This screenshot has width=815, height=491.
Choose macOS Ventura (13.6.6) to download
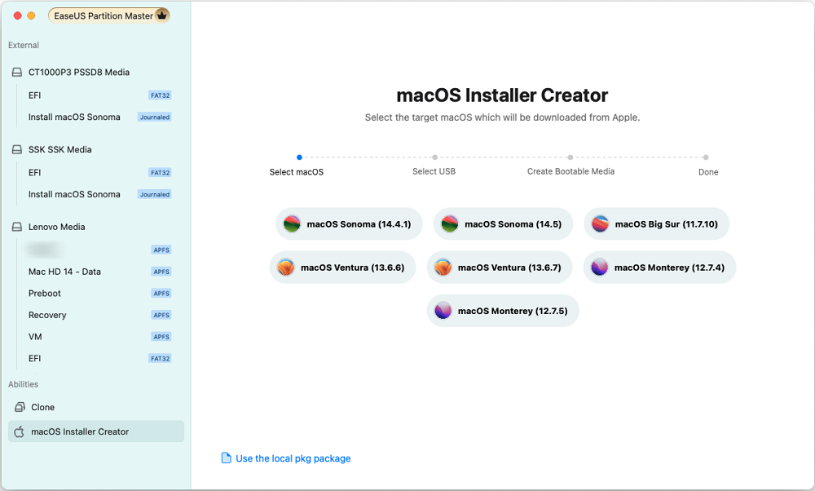click(x=342, y=267)
